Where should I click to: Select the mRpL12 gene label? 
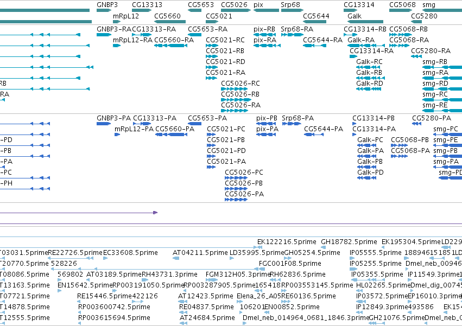(126, 16)
